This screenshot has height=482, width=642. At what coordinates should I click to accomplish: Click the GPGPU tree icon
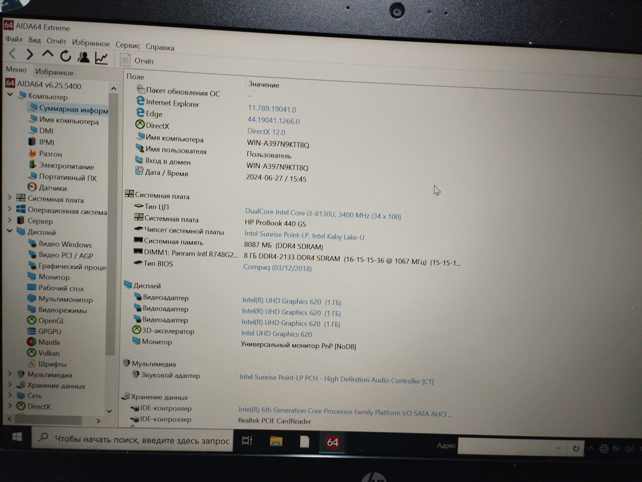click(x=31, y=331)
